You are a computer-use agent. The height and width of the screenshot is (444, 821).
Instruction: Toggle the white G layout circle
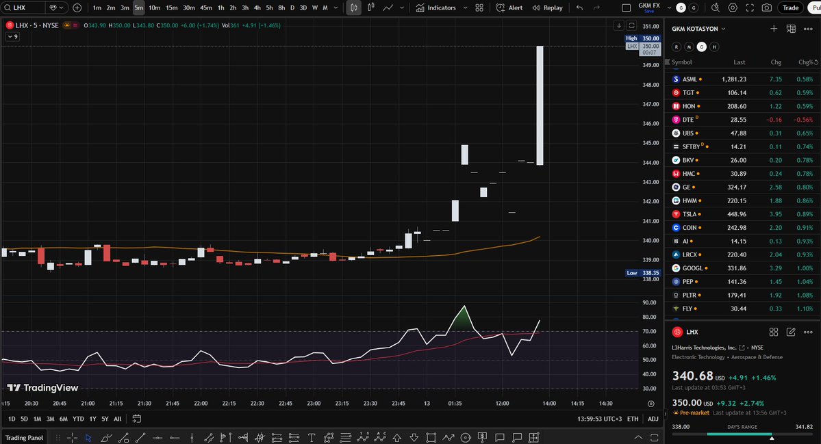tap(681, 8)
